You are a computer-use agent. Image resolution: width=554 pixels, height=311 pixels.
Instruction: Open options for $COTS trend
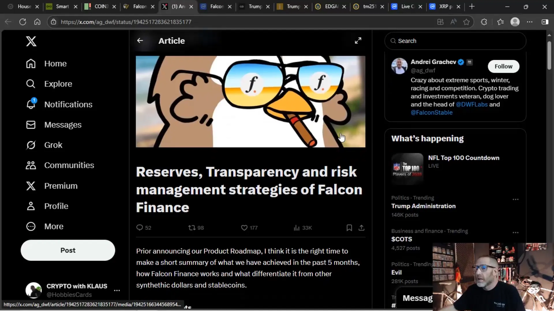(516, 232)
